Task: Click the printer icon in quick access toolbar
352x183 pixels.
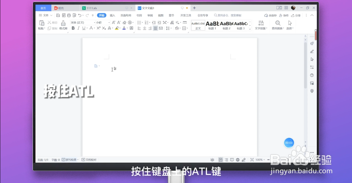Action: coord(69,15)
